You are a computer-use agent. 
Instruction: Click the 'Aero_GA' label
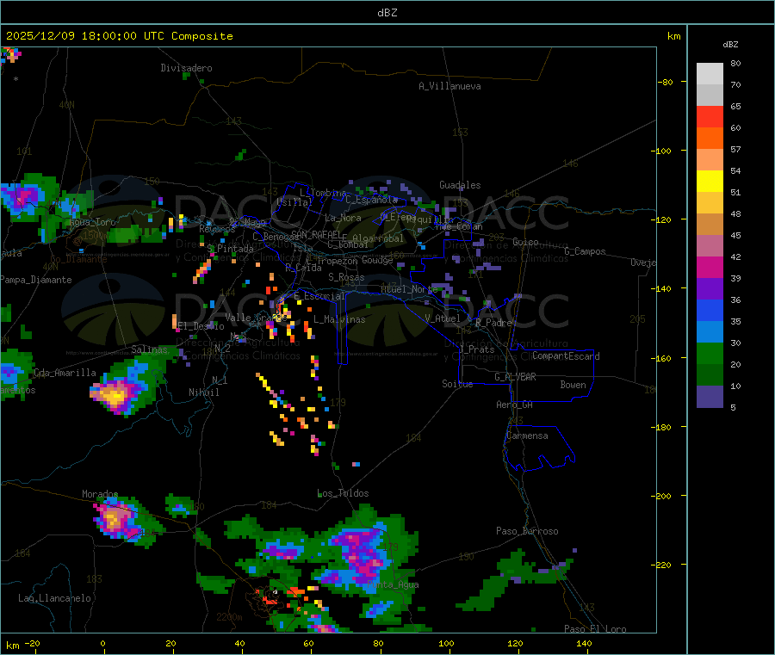pos(515,405)
